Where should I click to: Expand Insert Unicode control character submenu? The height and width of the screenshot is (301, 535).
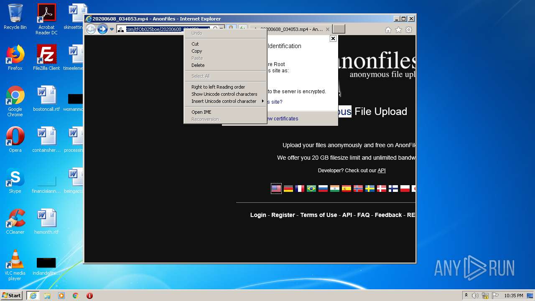[225, 101]
